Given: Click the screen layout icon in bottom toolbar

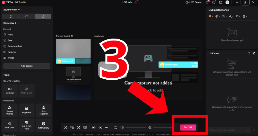Looking at the screenshot, I should (x=85, y=127).
